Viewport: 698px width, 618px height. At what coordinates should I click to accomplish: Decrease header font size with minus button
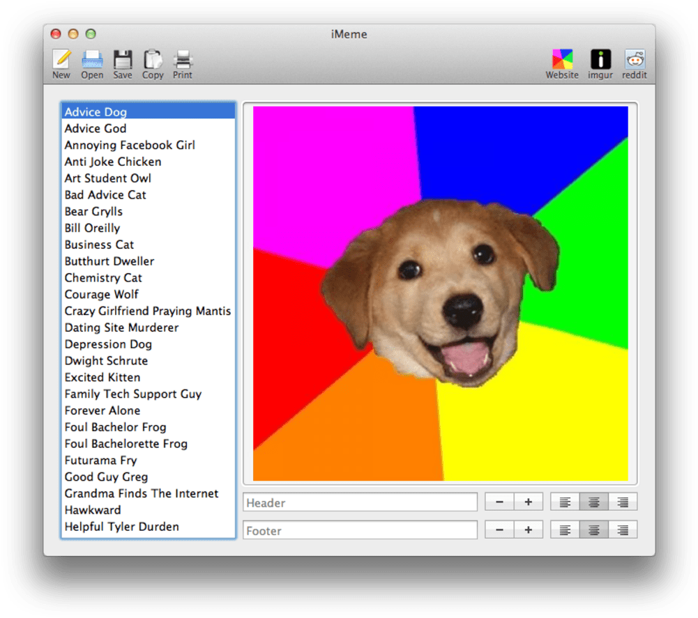[x=499, y=502]
